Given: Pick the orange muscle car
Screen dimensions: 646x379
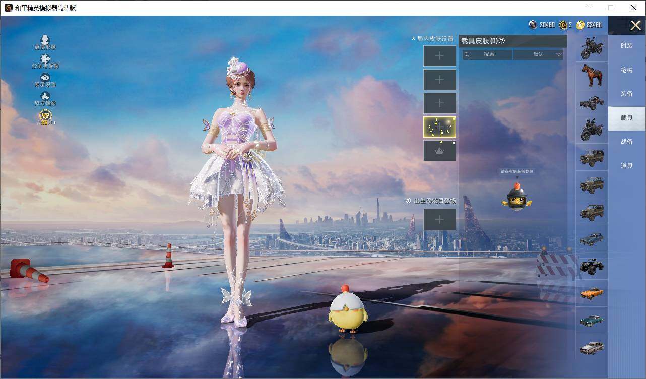Looking at the screenshot, I should tap(592, 293).
